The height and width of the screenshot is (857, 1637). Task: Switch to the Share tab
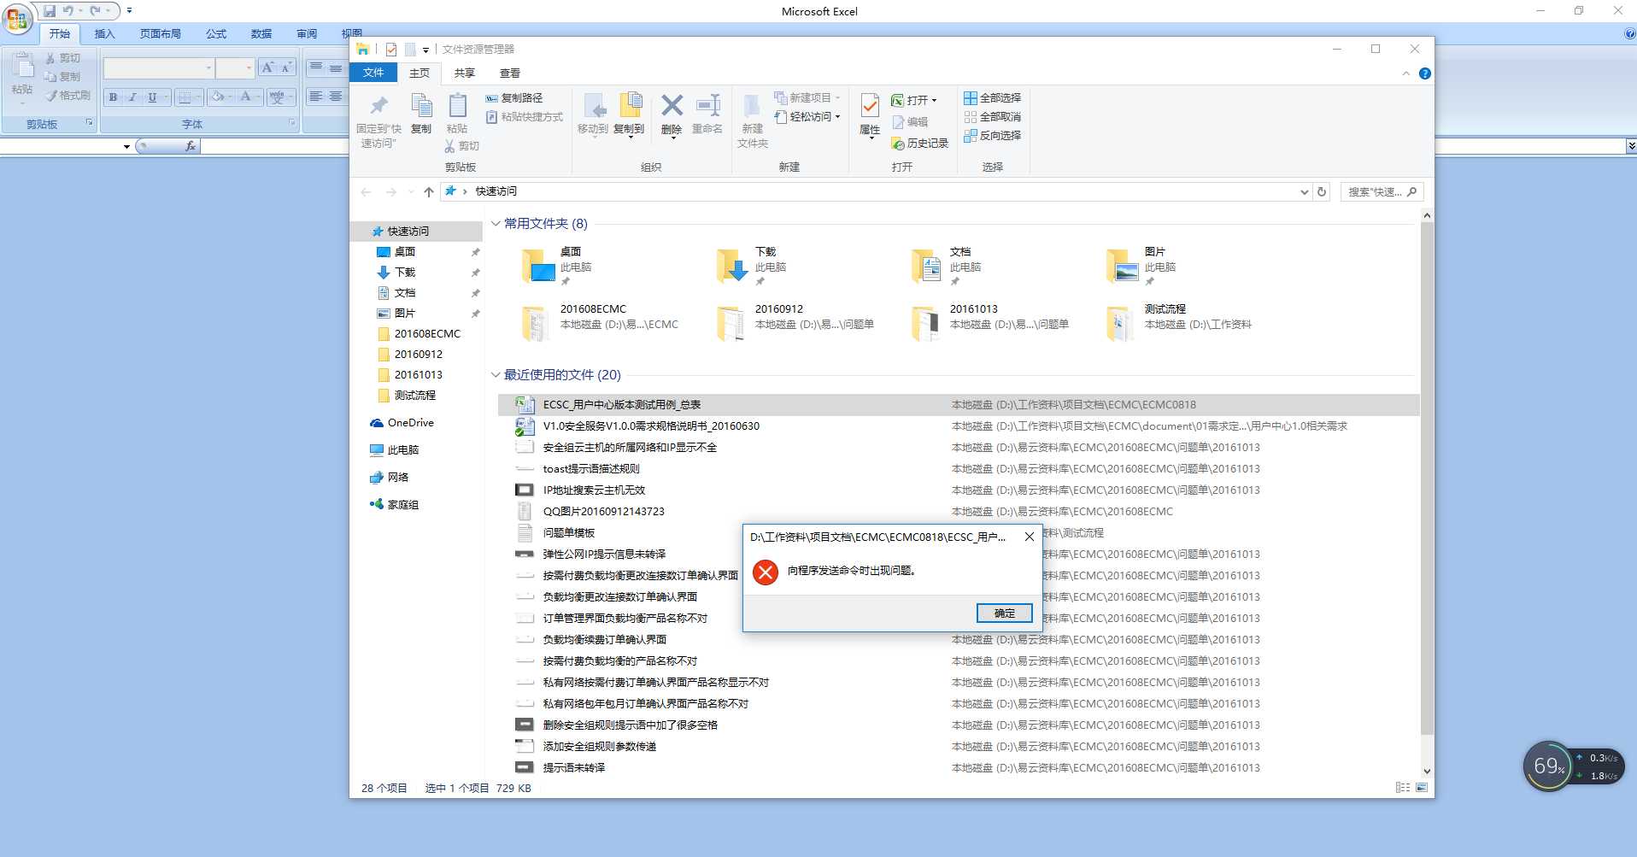[464, 73]
